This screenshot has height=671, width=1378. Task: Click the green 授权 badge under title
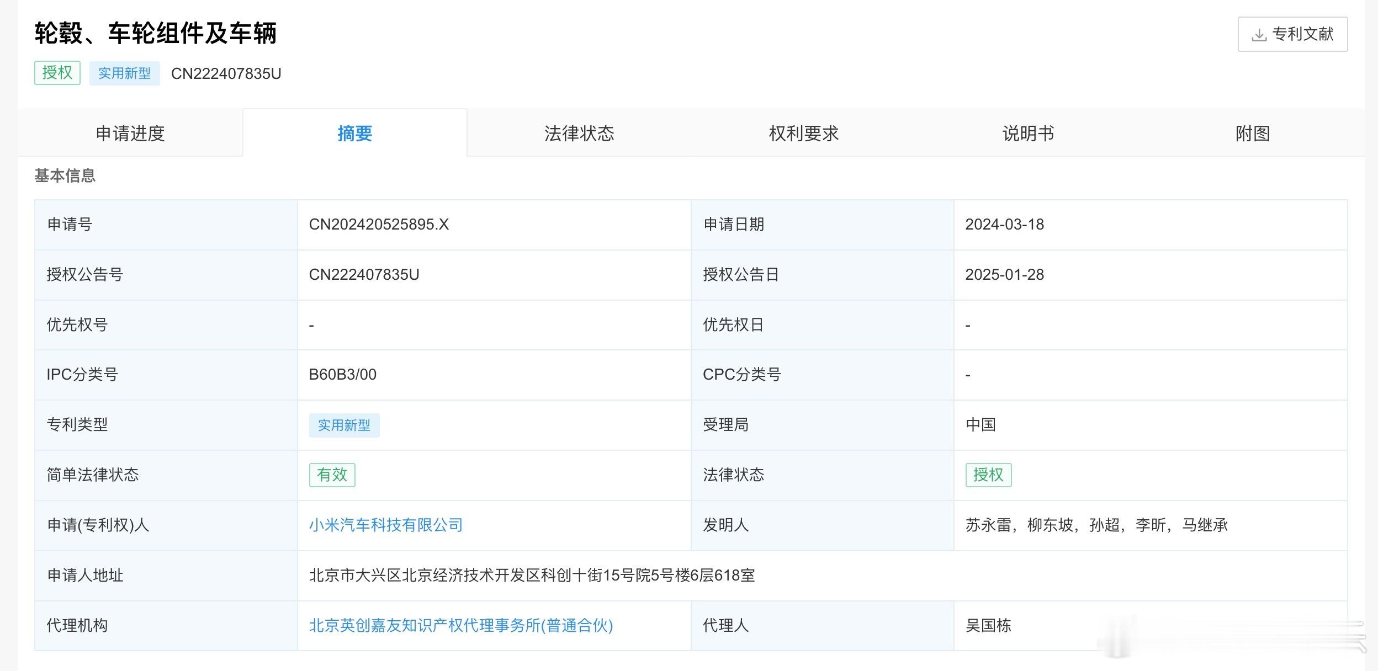[x=57, y=73]
